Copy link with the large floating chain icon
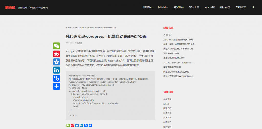 click(x=57, y=78)
